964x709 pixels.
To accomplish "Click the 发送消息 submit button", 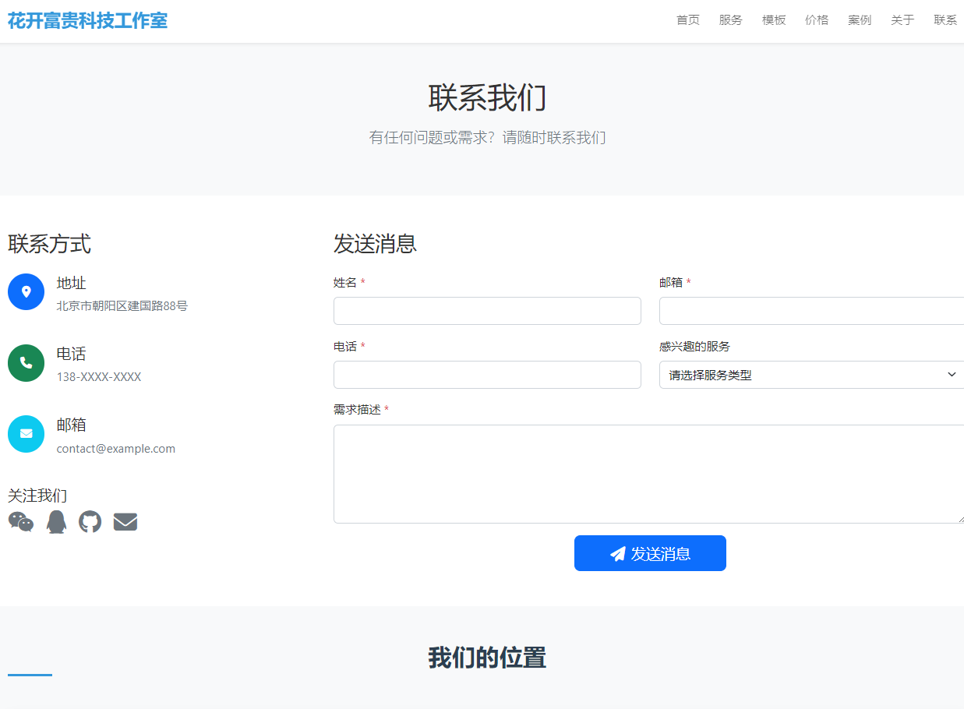I will pos(650,553).
